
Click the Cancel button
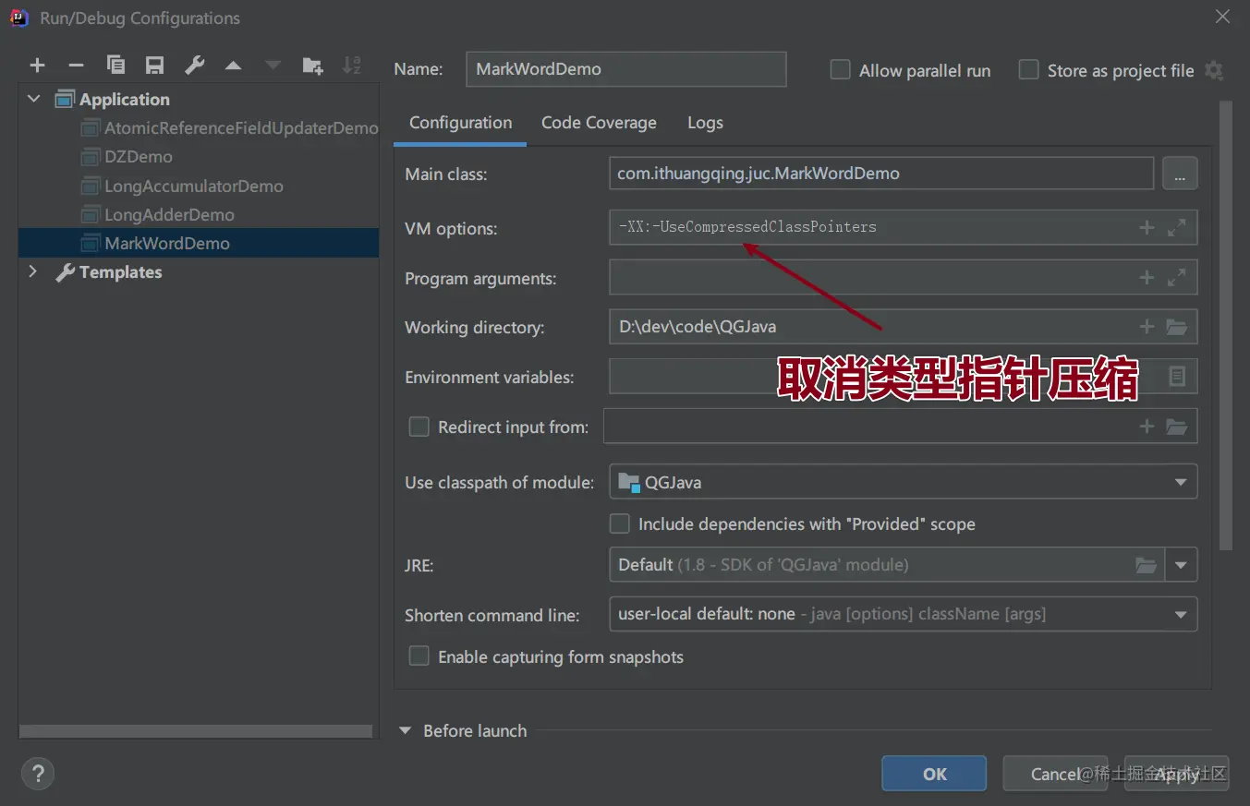click(1055, 774)
